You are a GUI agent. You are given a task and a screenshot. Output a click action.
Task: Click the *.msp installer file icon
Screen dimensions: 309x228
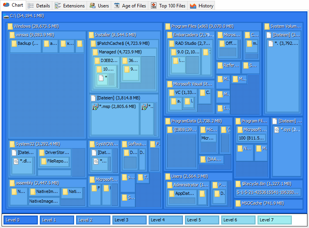click(95, 107)
